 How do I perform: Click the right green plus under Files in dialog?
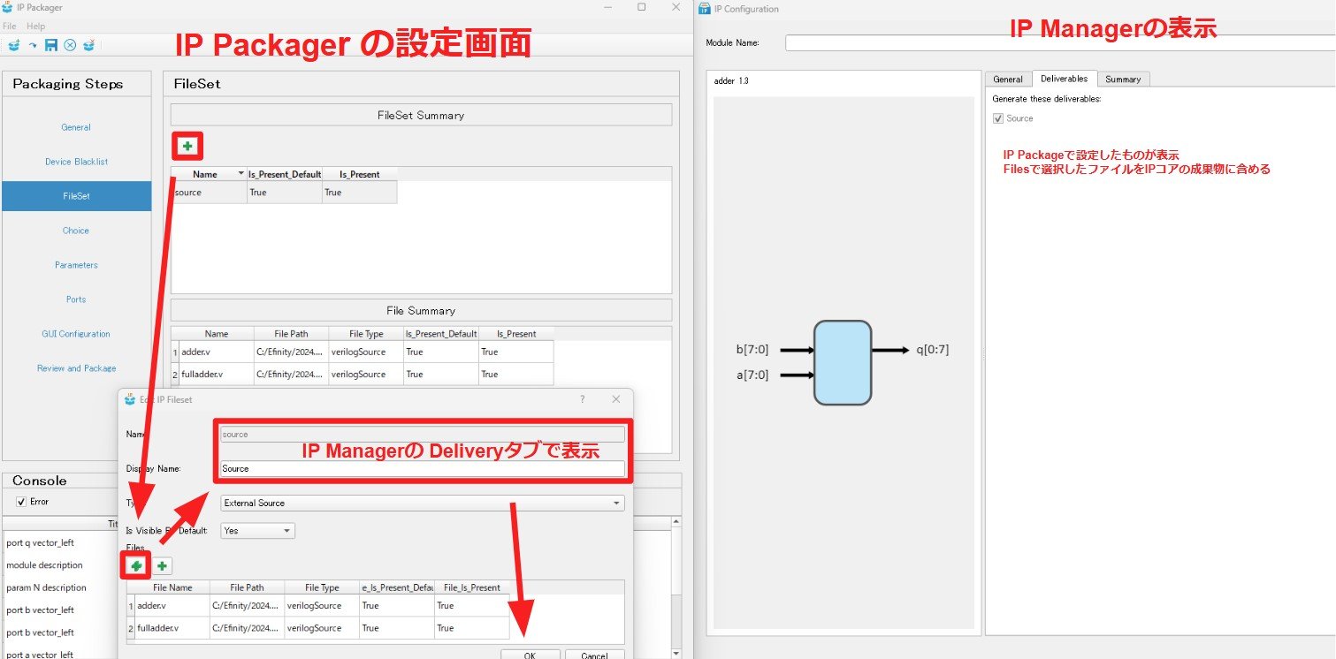163,565
